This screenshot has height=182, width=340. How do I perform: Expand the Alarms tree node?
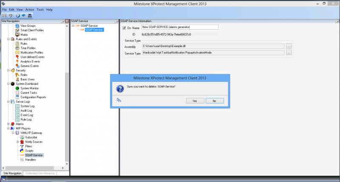8,124
